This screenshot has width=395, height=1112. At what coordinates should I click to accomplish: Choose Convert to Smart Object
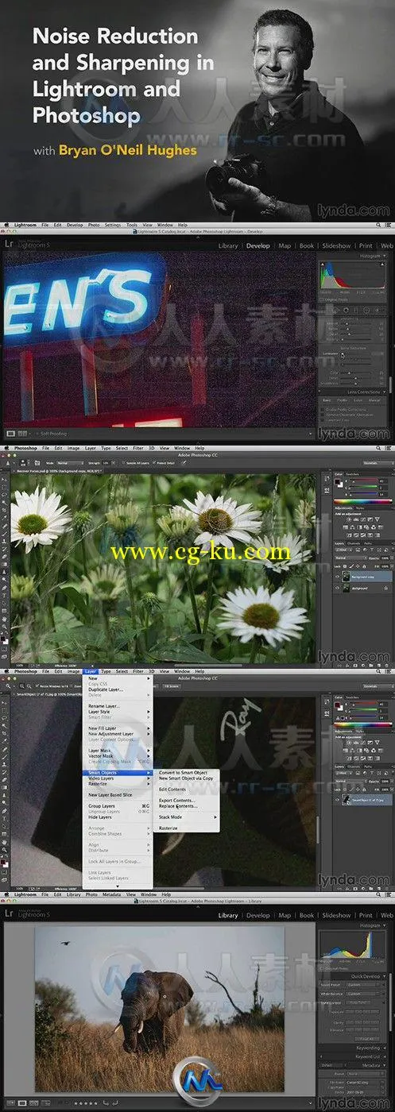(184, 773)
